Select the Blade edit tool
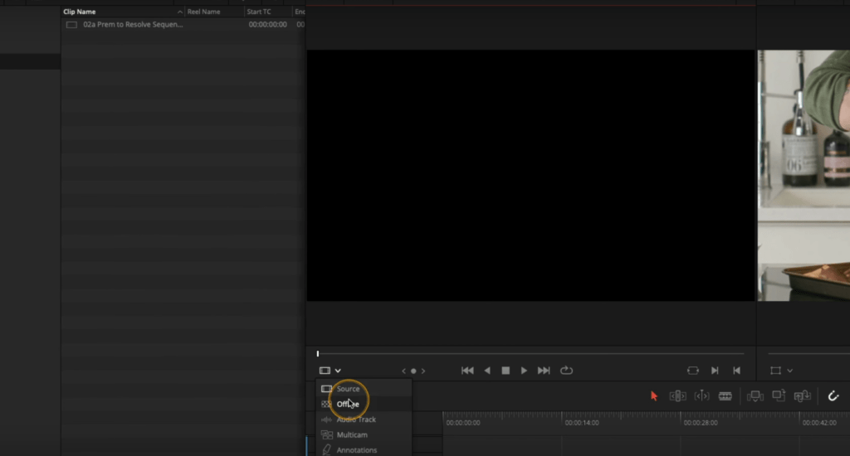Image resolution: width=850 pixels, height=456 pixels. click(725, 395)
